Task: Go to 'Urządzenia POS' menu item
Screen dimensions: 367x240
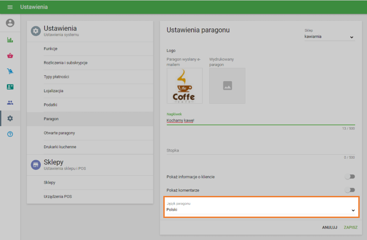Action: coord(58,196)
